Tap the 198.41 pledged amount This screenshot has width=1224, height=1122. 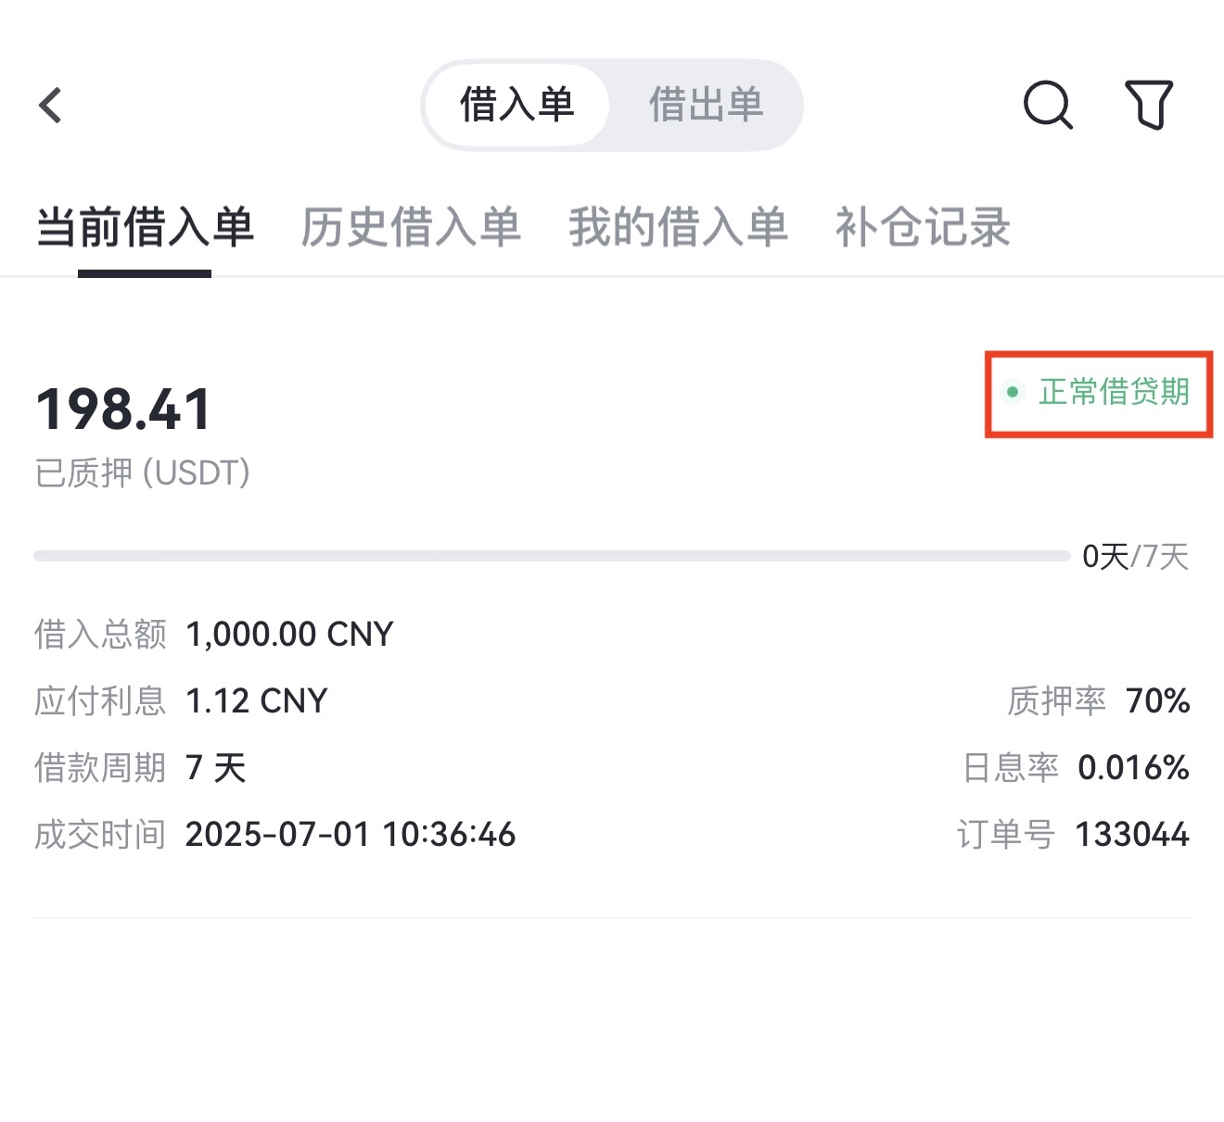point(123,410)
